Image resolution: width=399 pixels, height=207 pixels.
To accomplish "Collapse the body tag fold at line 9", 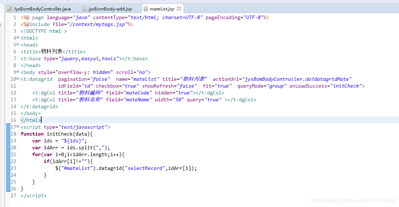I will pyautogui.click(x=18, y=72).
